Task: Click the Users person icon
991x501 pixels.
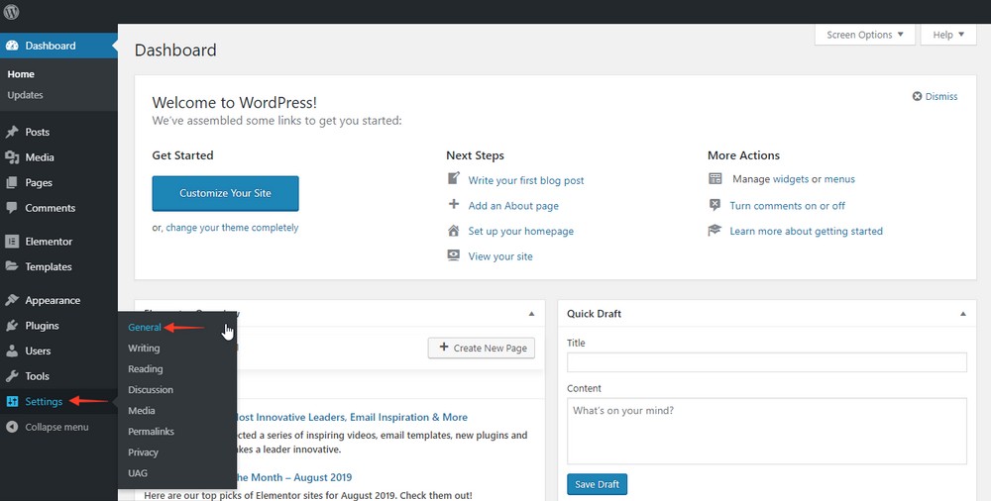Action: pyautogui.click(x=11, y=351)
